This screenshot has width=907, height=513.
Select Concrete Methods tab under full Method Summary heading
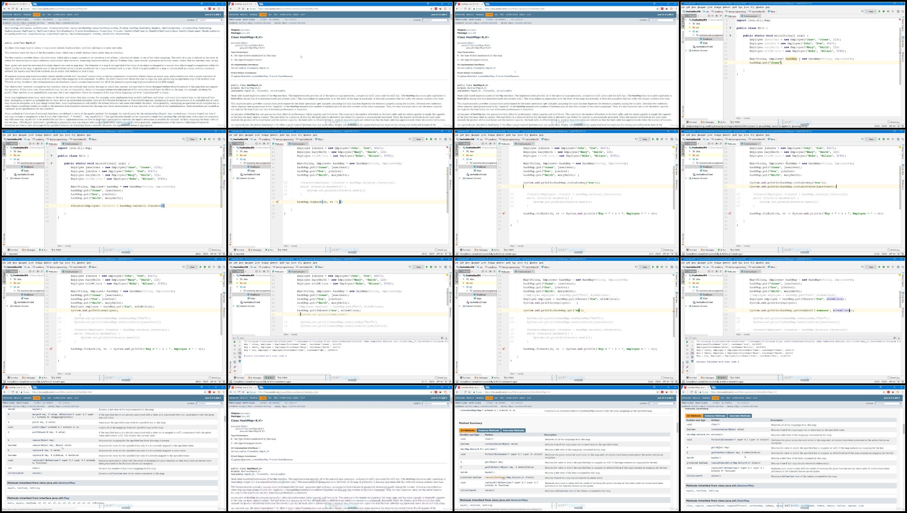(514, 430)
